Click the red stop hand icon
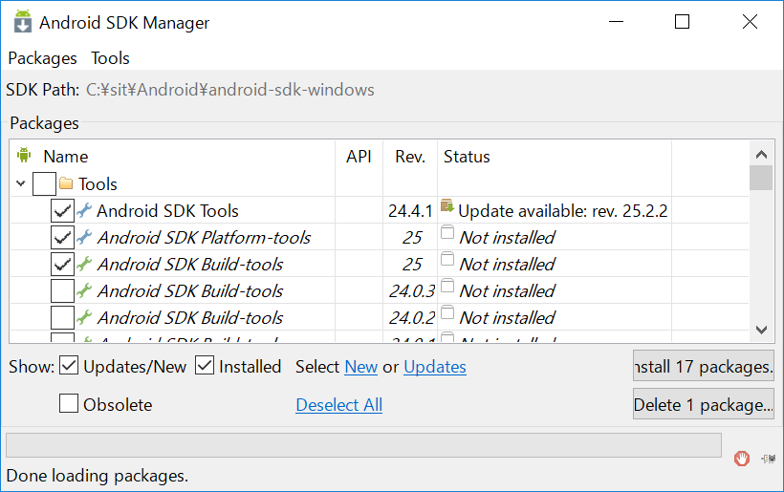The image size is (784, 492). [742, 458]
